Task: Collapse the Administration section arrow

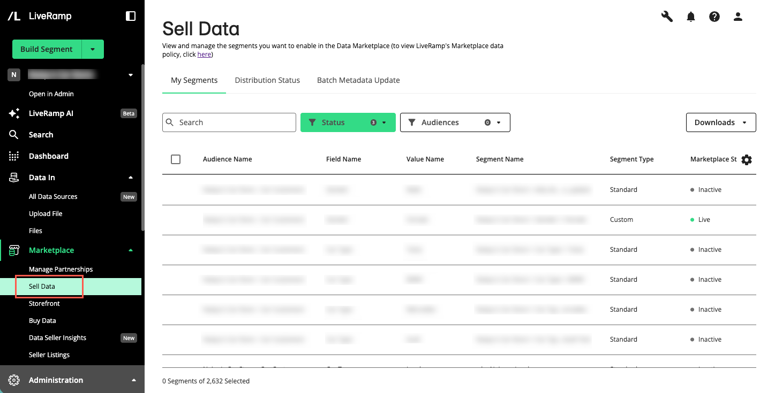Action: [133, 380]
